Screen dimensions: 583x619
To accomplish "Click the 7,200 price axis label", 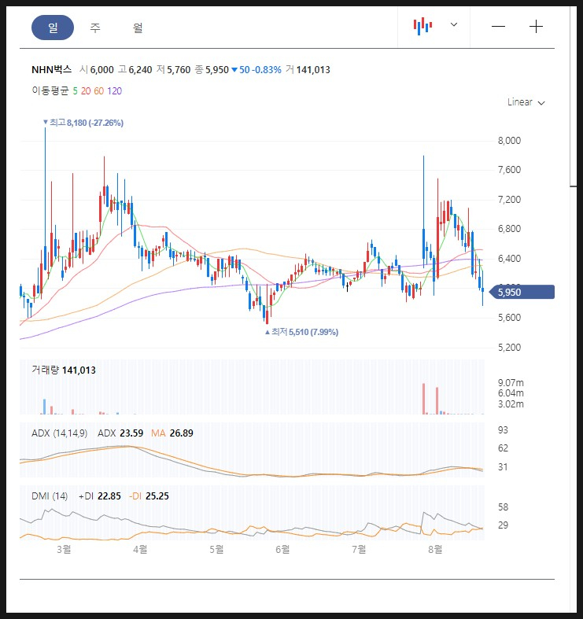I will (509, 199).
